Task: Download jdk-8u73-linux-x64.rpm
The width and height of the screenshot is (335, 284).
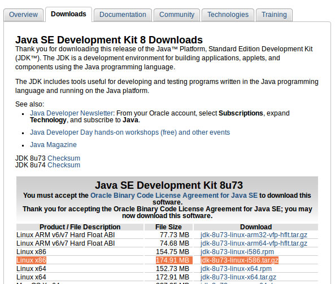Action: 236,269
